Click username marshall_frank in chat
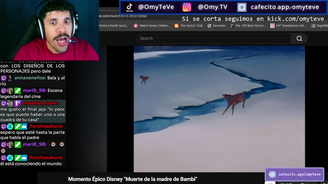Screen dimensions: 328x184 (41, 103)
